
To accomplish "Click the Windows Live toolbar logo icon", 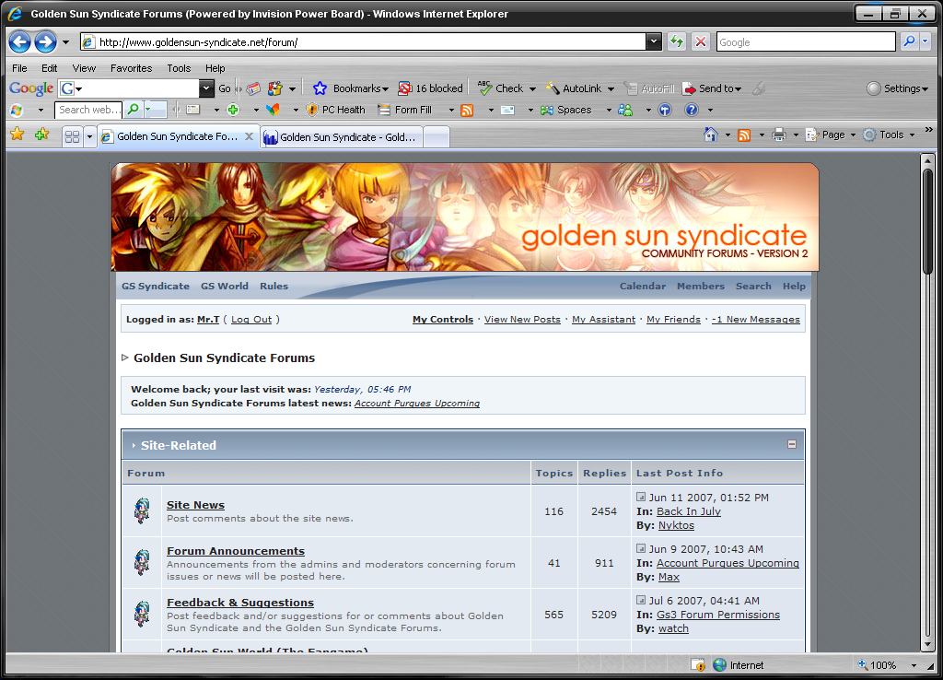I will click(x=17, y=111).
